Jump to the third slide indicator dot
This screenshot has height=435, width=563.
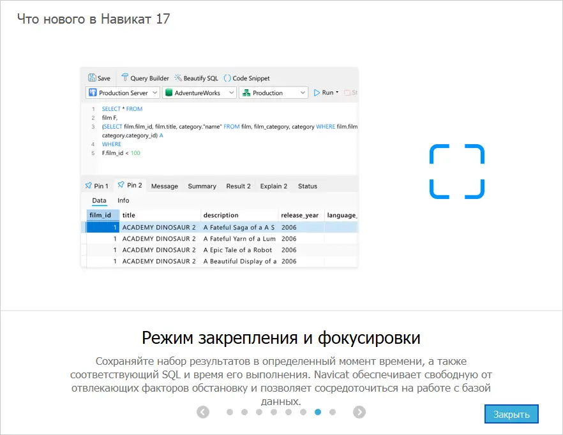(259, 412)
